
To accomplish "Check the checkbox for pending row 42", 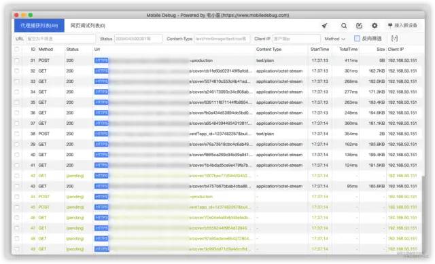I will coord(17,176).
